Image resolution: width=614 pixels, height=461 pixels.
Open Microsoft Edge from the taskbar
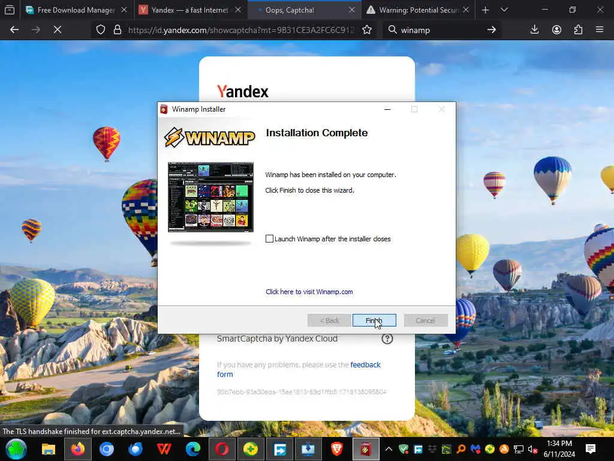pos(192,449)
